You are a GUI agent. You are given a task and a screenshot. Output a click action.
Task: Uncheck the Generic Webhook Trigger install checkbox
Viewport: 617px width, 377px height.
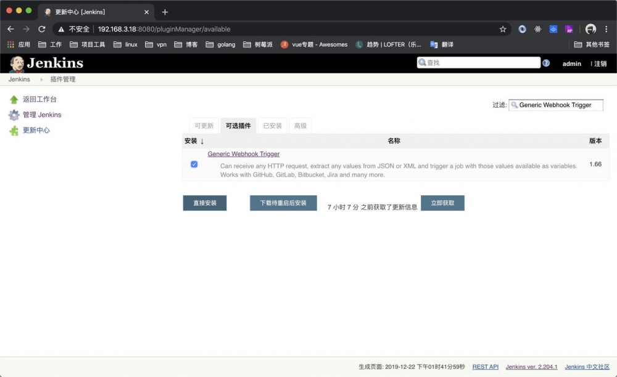click(194, 163)
